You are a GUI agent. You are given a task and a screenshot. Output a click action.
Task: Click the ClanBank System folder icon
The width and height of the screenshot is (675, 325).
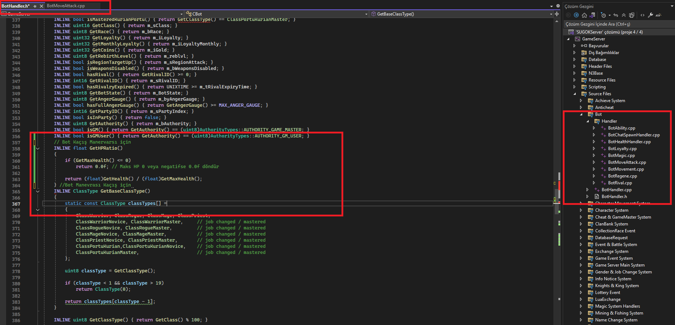pyautogui.click(x=591, y=224)
